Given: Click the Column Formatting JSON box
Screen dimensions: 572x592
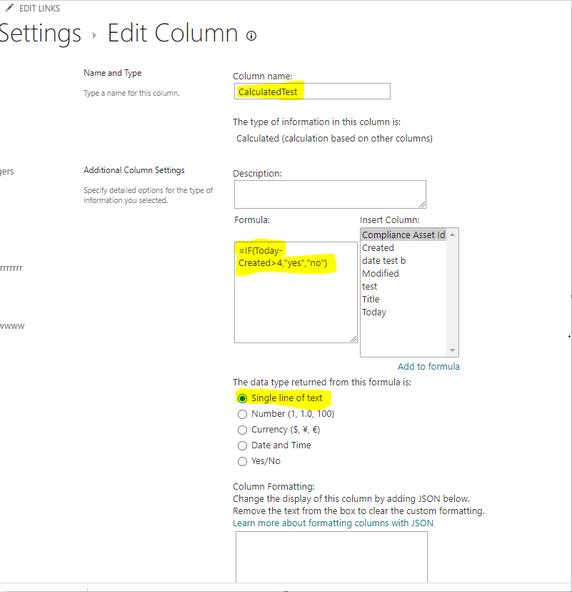Looking at the screenshot, I should pyautogui.click(x=331, y=558).
